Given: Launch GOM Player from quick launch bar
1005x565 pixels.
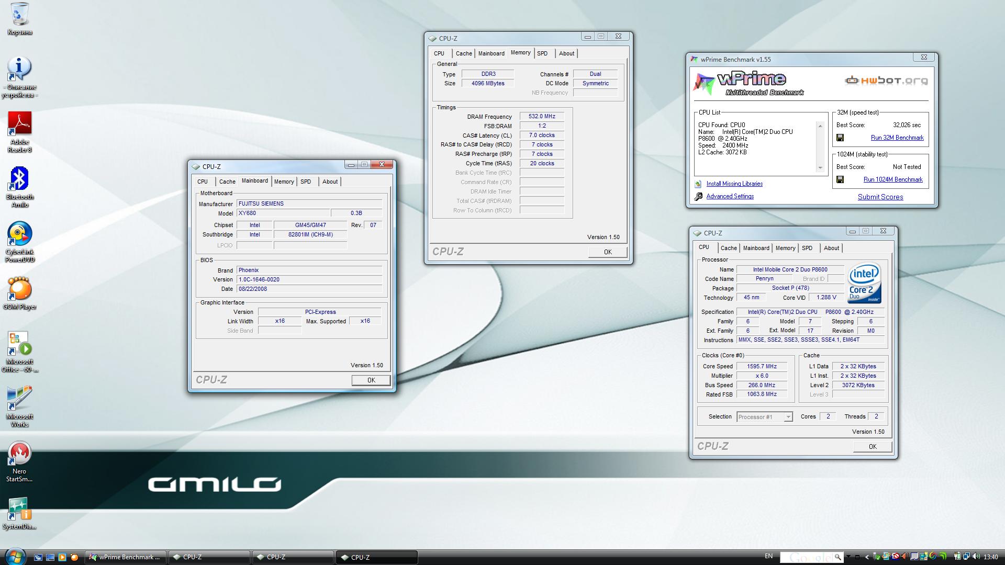Looking at the screenshot, I should coord(74,557).
